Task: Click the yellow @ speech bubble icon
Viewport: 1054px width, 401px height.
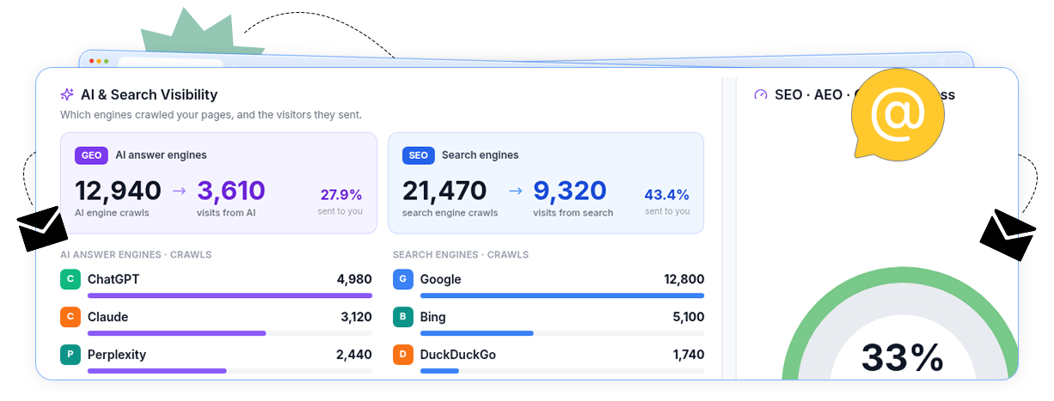Action: tap(898, 114)
